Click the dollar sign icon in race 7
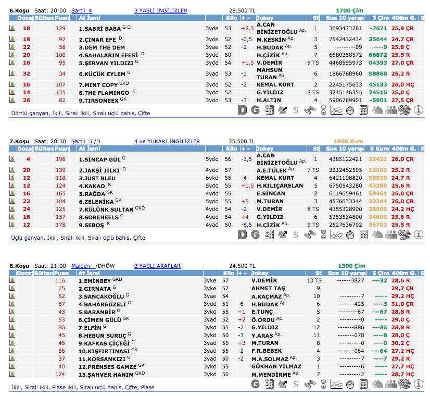The image size is (430, 396). coord(296,235)
